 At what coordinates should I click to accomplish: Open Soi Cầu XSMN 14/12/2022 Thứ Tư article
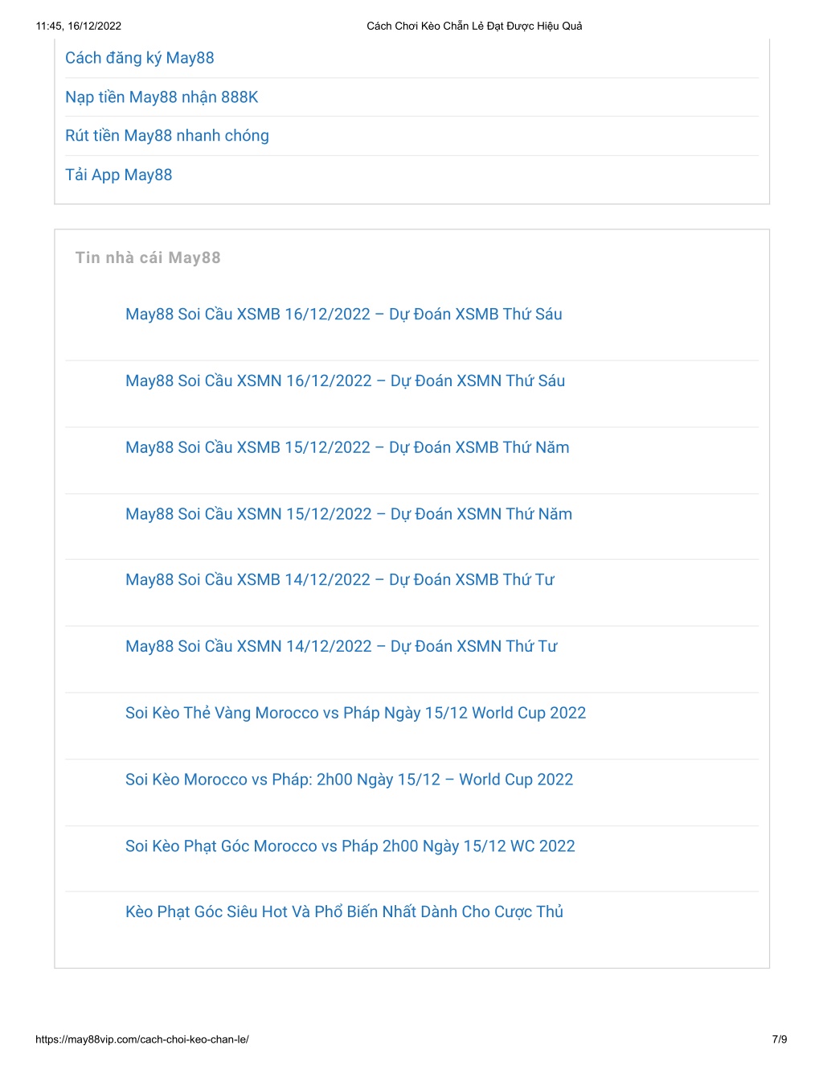point(342,647)
